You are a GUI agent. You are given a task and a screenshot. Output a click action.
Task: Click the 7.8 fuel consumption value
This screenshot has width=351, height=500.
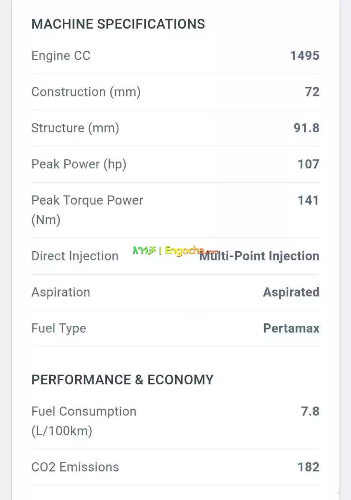310,412
